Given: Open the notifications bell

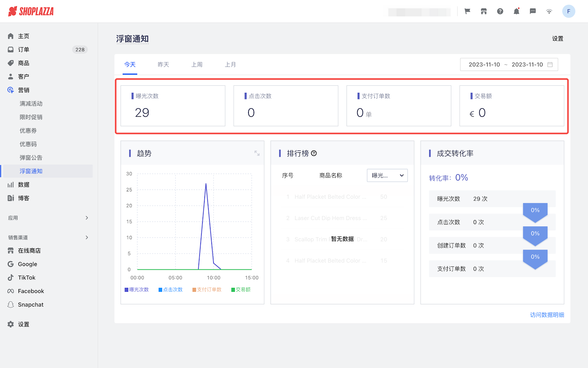Looking at the screenshot, I should [516, 11].
